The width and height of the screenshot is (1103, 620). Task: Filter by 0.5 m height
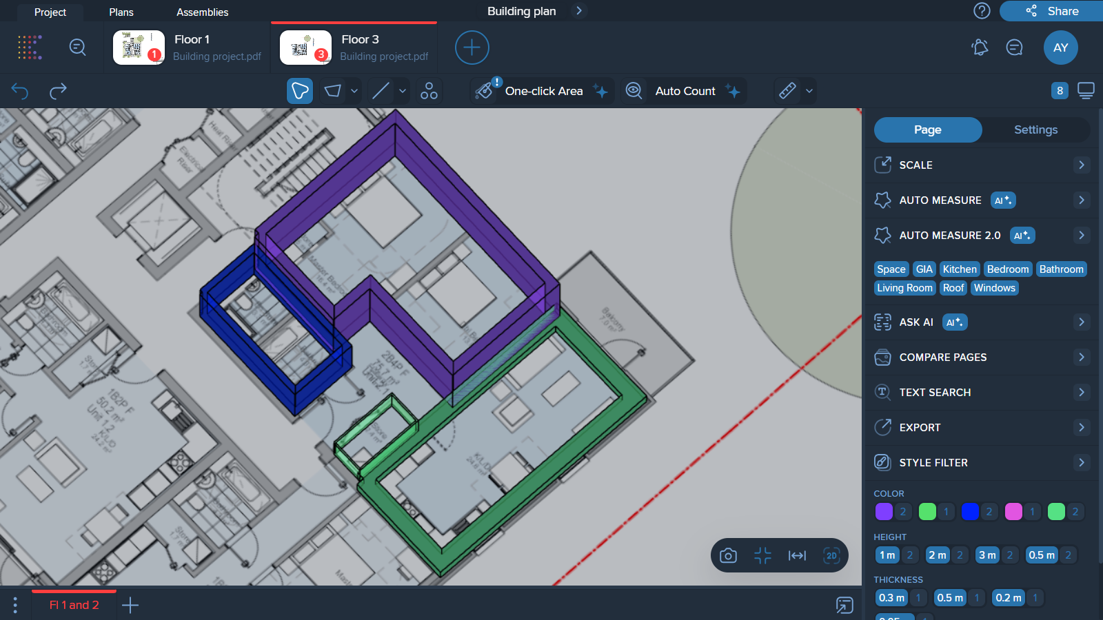click(1042, 555)
